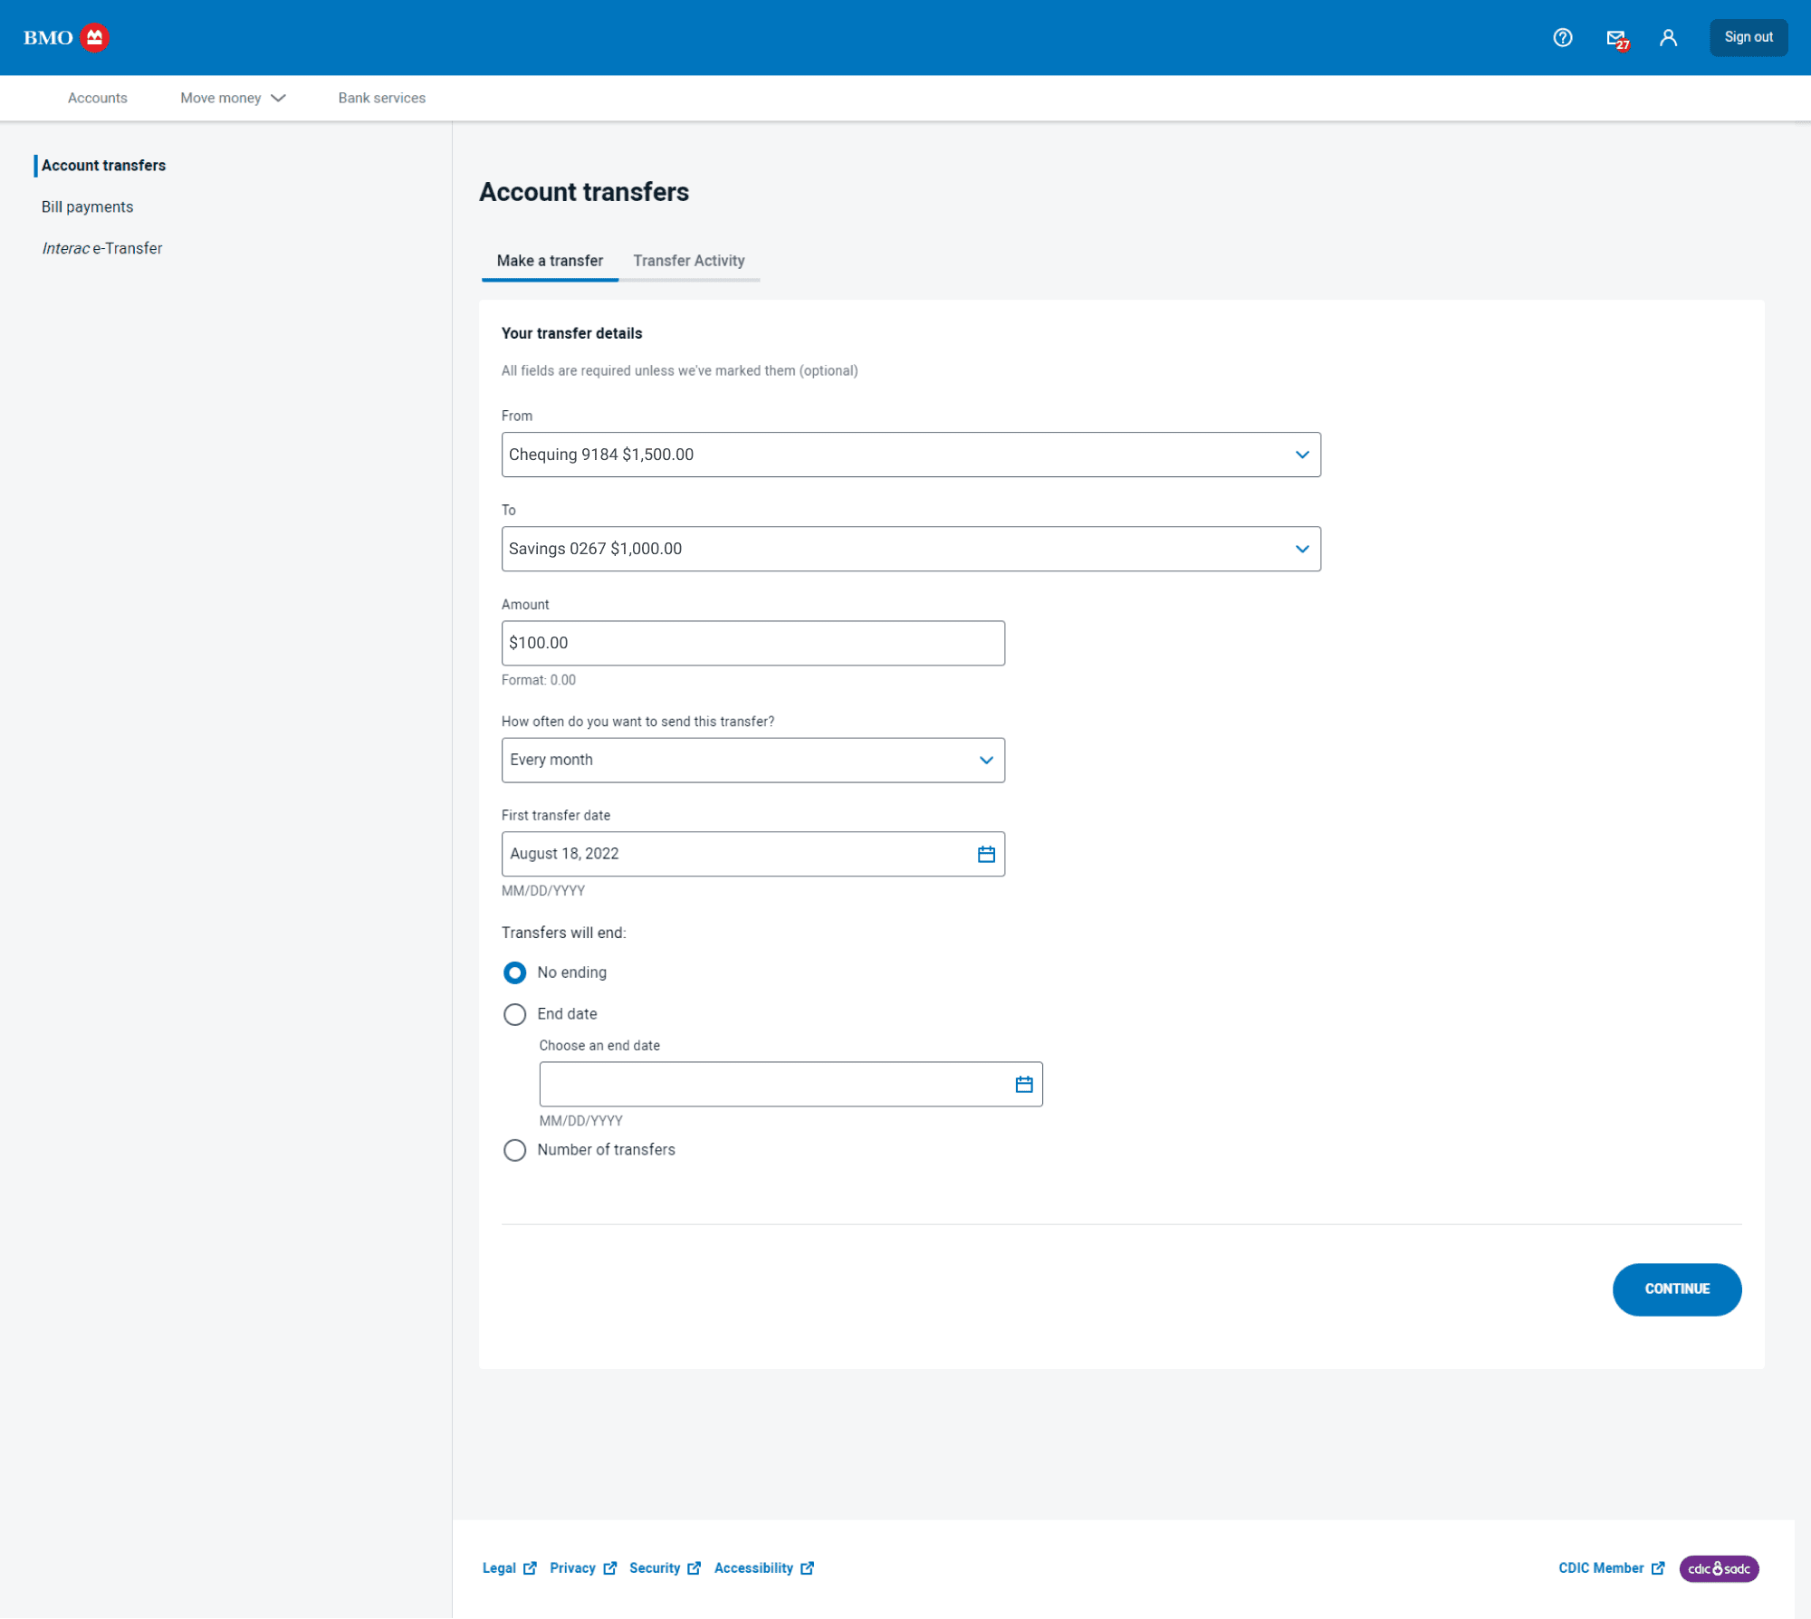Open the transfer frequency Every month dropdown
The width and height of the screenshot is (1811, 1619).
click(x=752, y=761)
